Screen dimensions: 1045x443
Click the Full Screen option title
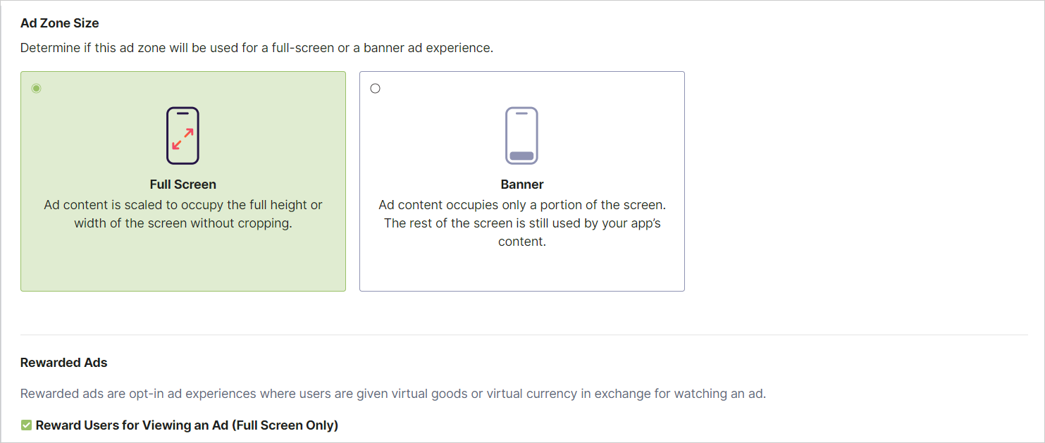(x=183, y=185)
